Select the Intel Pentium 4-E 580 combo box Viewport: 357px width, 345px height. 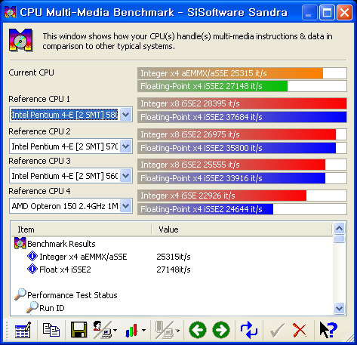[71, 115]
